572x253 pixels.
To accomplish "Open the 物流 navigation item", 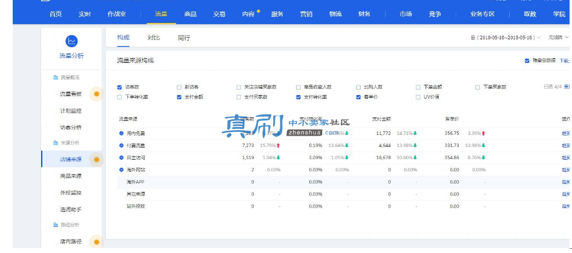I will [x=335, y=14].
